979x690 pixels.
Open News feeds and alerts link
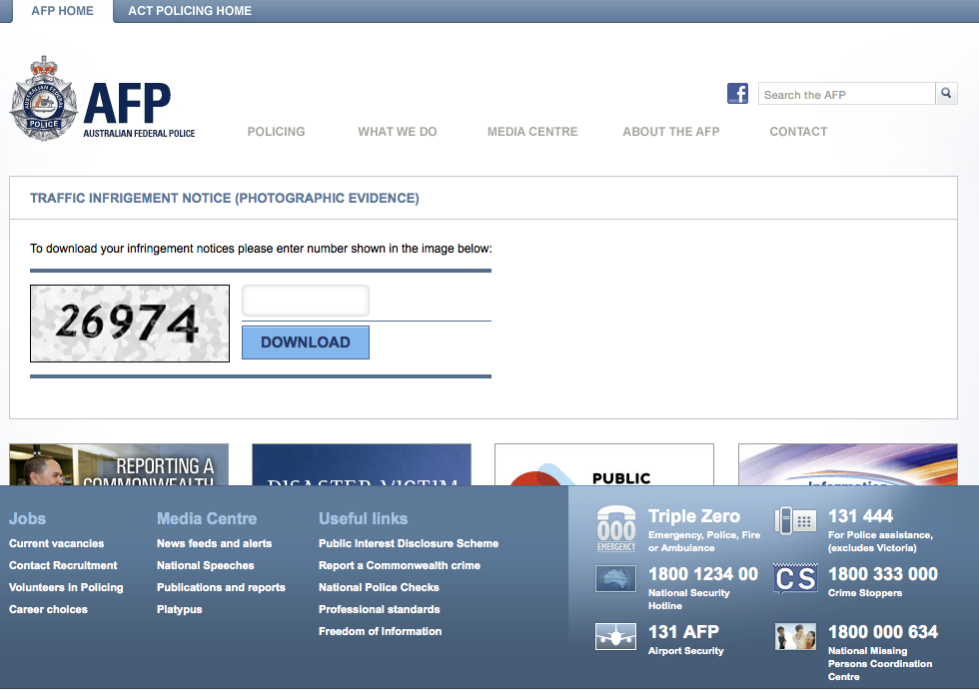[214, 543]
